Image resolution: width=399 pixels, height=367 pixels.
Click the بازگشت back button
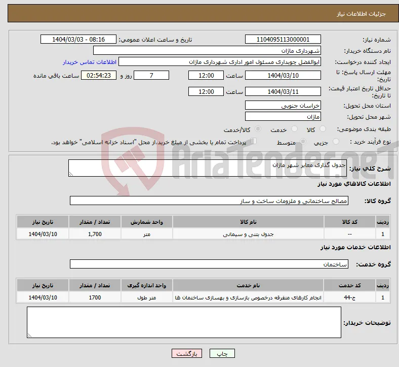(x=187, y=353)
